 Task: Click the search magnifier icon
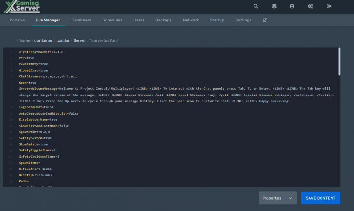(256, 6)
